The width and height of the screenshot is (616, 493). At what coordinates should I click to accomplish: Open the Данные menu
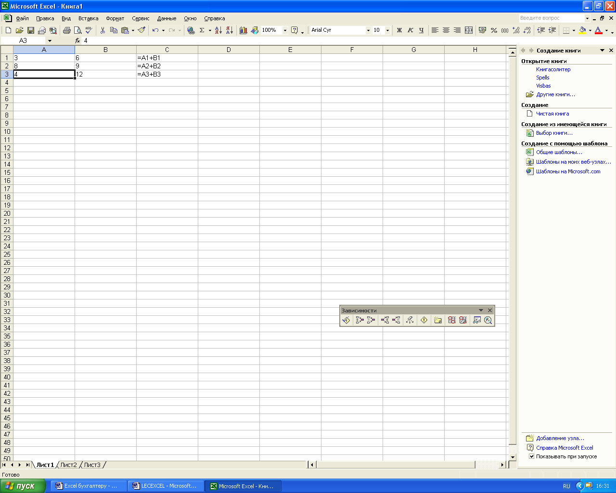coord(167,18)
